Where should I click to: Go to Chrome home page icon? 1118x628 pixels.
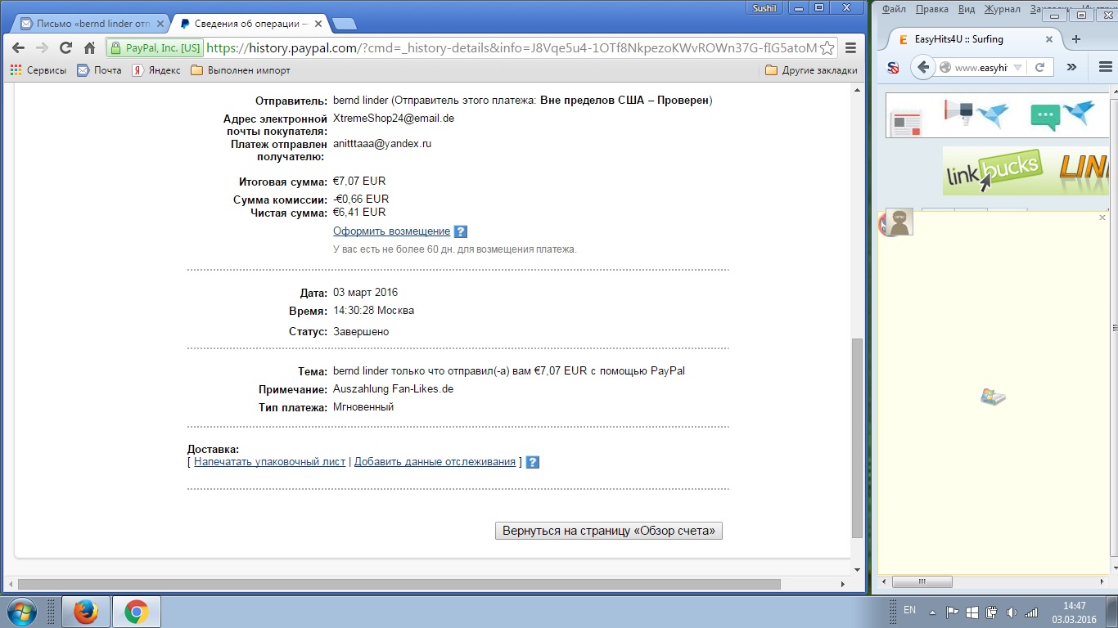click(90, 47)
